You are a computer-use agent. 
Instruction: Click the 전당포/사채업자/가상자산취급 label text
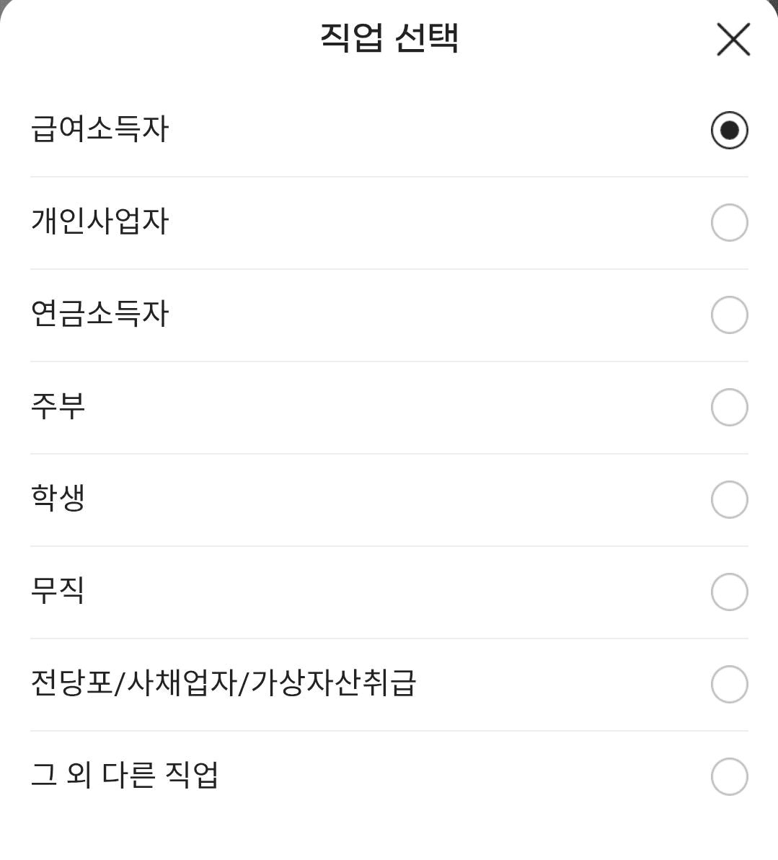[x=224, y=683]
